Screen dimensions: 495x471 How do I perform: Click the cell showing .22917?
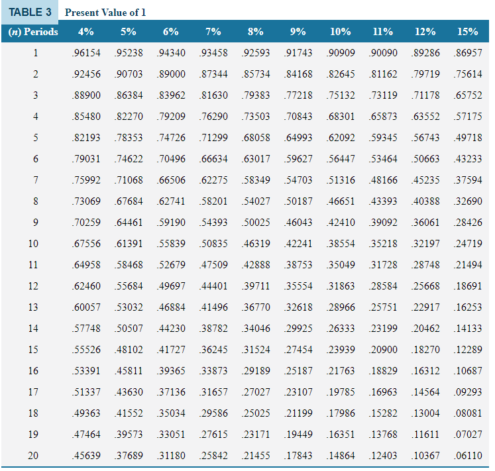[x=425, y=307]
